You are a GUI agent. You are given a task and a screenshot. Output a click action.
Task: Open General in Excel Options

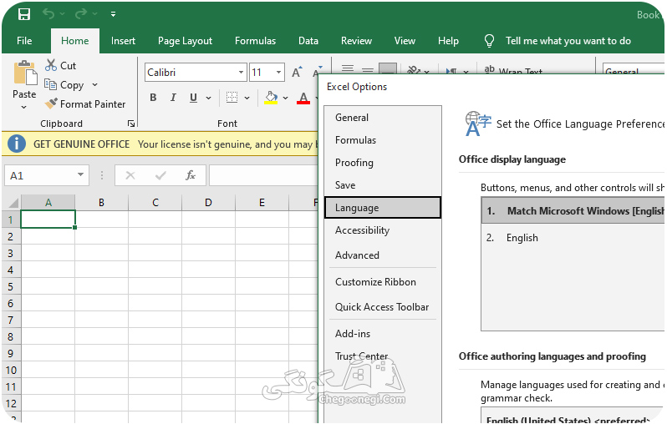[x=383, y=118]
